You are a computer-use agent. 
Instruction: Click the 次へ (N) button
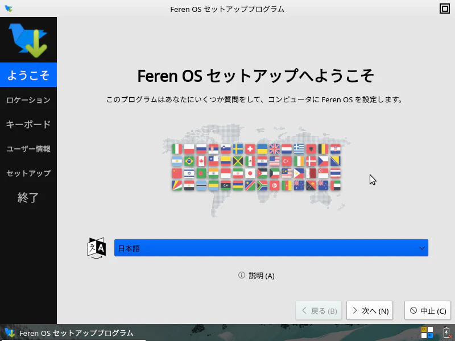(369, 310)
